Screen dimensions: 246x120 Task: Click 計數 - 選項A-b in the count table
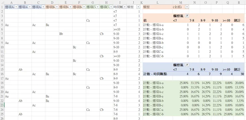click(154, 29)
